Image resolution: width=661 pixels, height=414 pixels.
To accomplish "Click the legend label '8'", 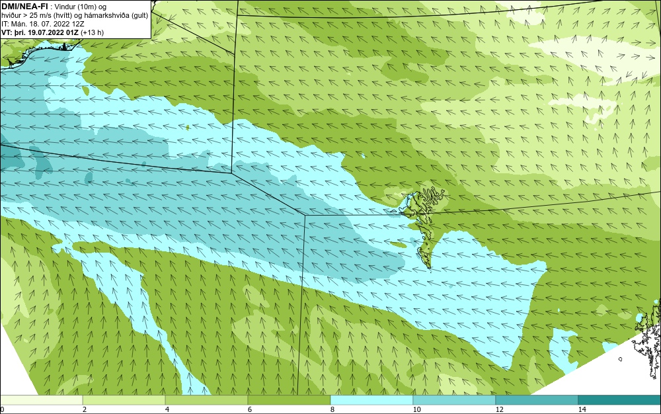I will point(332,409).
